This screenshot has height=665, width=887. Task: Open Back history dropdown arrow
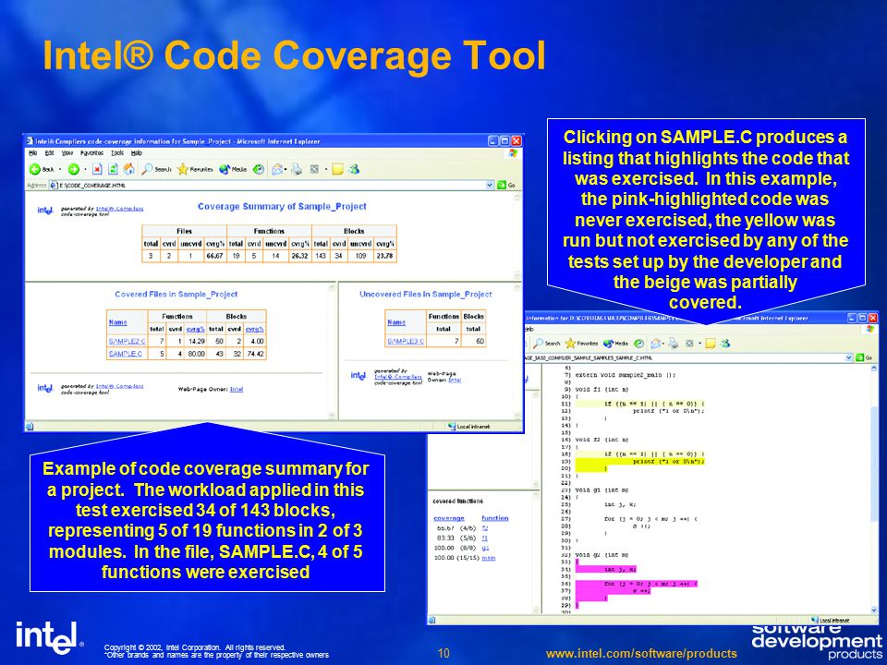(x=59, y=169)
